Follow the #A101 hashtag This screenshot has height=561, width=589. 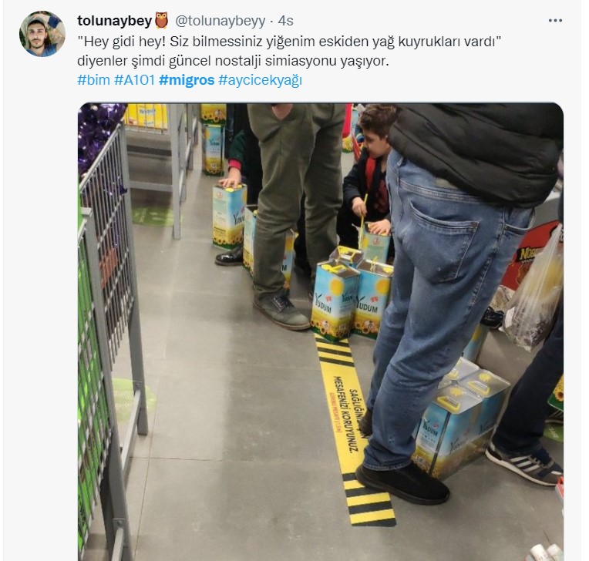point(134,80)
